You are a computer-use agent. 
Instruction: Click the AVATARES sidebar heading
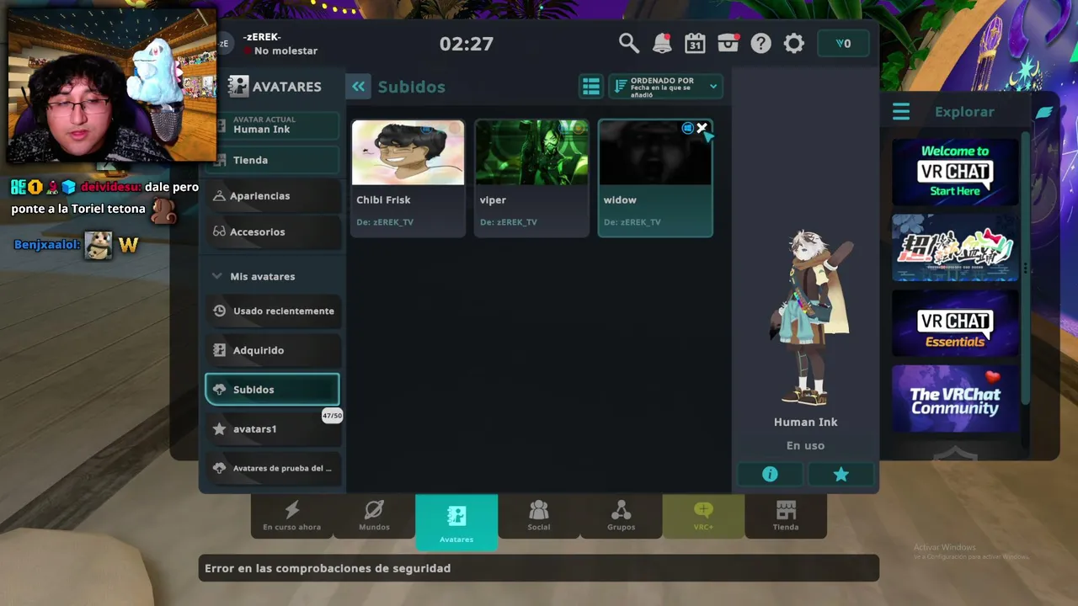click(287, 87)
